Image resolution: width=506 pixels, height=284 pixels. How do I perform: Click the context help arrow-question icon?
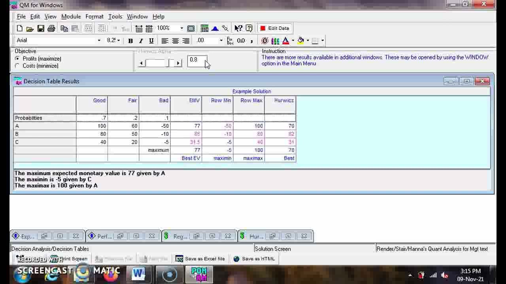238,28
